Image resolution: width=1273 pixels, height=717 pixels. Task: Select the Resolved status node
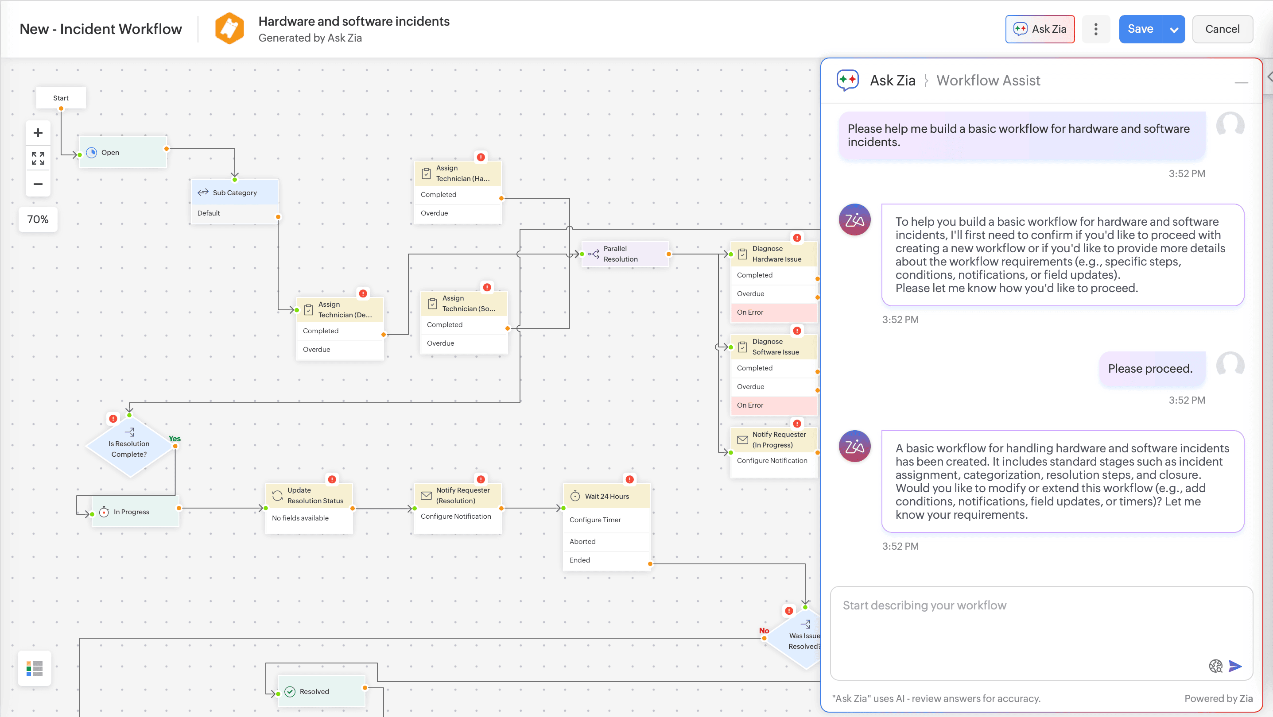(321, 691)
